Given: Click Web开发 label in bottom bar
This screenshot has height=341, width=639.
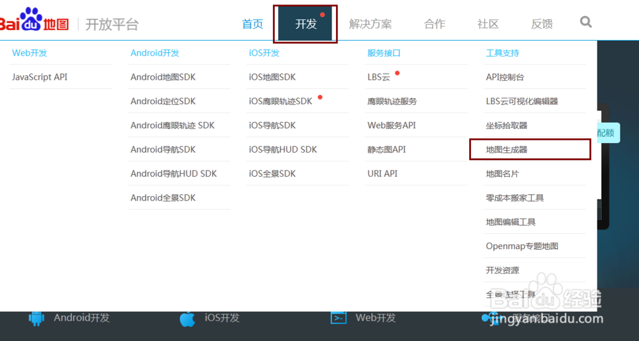Looking at the screenshot, I should [x=375, y=317].
